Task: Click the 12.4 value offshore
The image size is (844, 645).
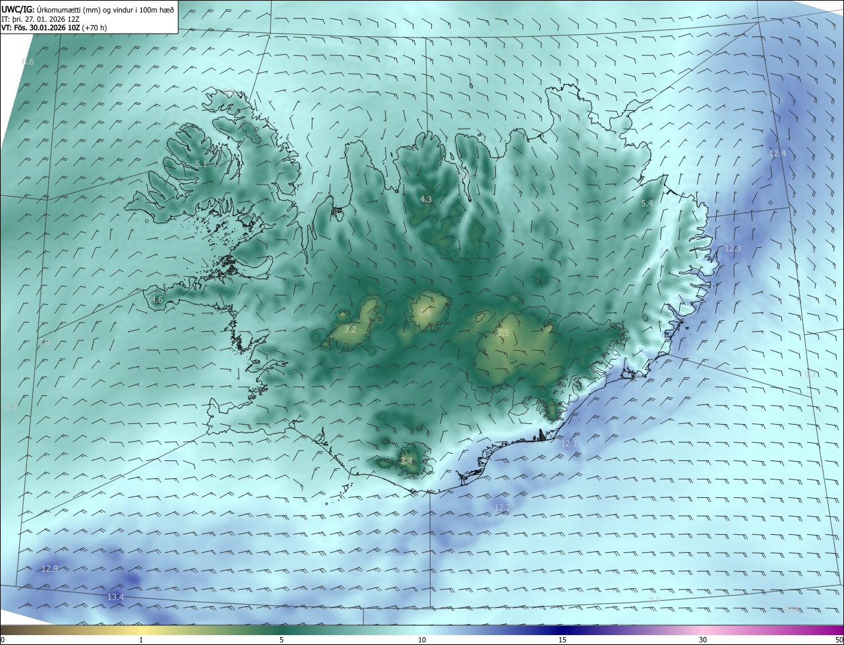Action: pyautogui.click(x=777, y=153)
